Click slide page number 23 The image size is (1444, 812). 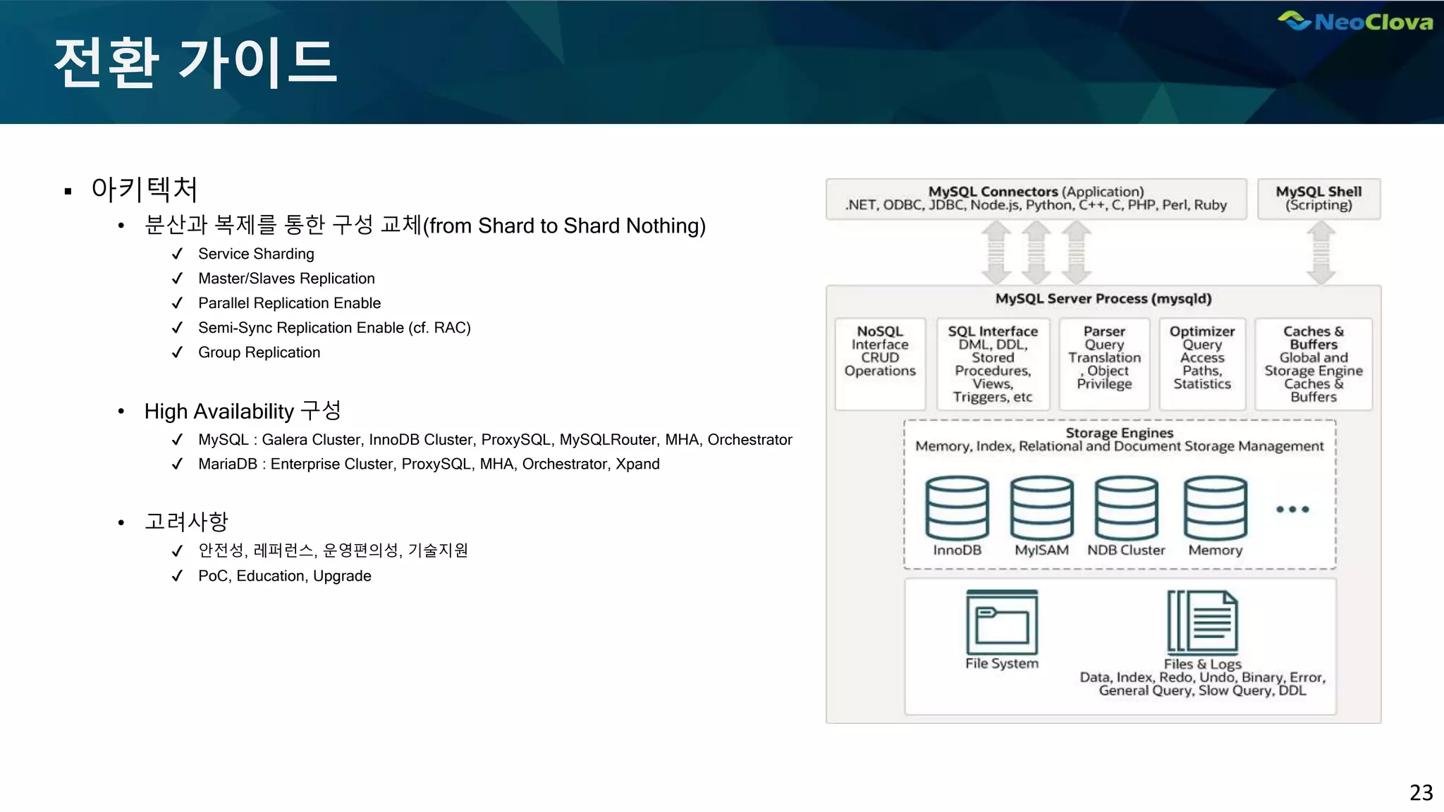click(1421, 792)
